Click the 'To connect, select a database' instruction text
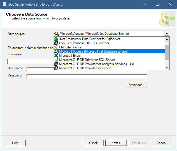The height and width of the screenshot is (151, 177). point(31,48)
